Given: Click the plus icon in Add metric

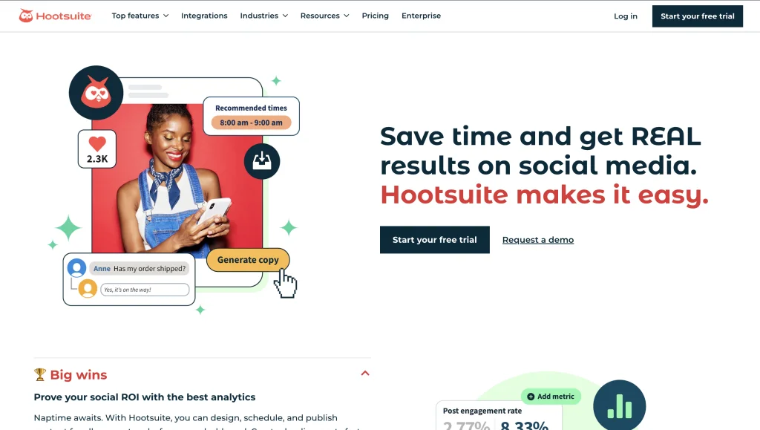Looking at the screenshot, I should (x=531, y=397).
